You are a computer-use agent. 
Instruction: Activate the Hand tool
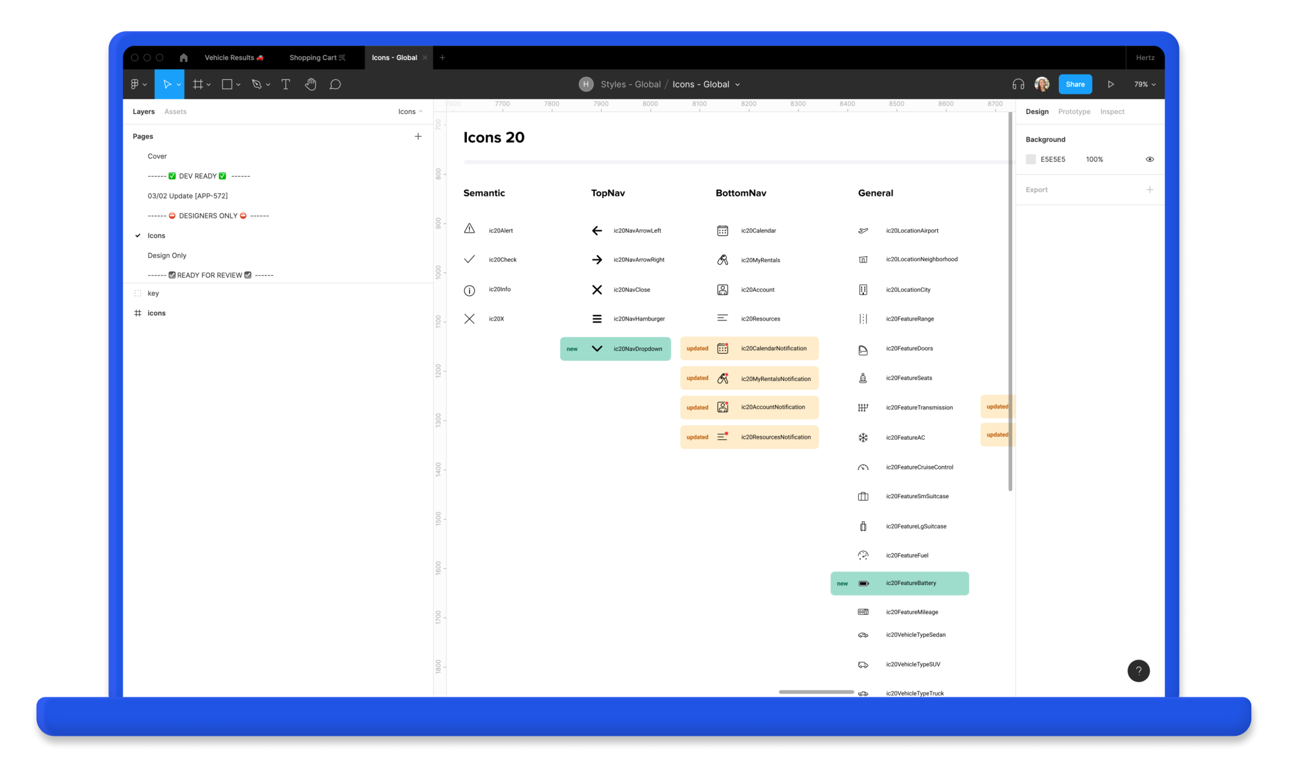point(311,84)
